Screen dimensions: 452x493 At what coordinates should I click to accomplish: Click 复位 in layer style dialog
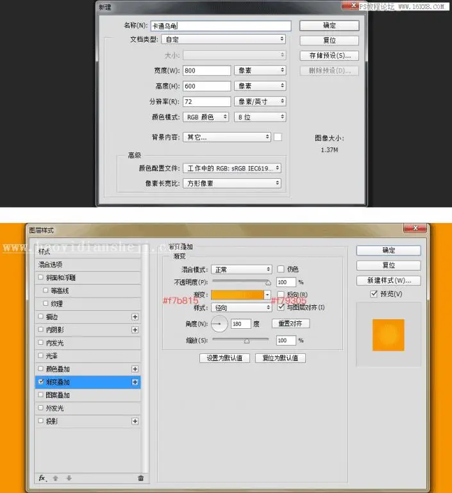click(389, 265)
